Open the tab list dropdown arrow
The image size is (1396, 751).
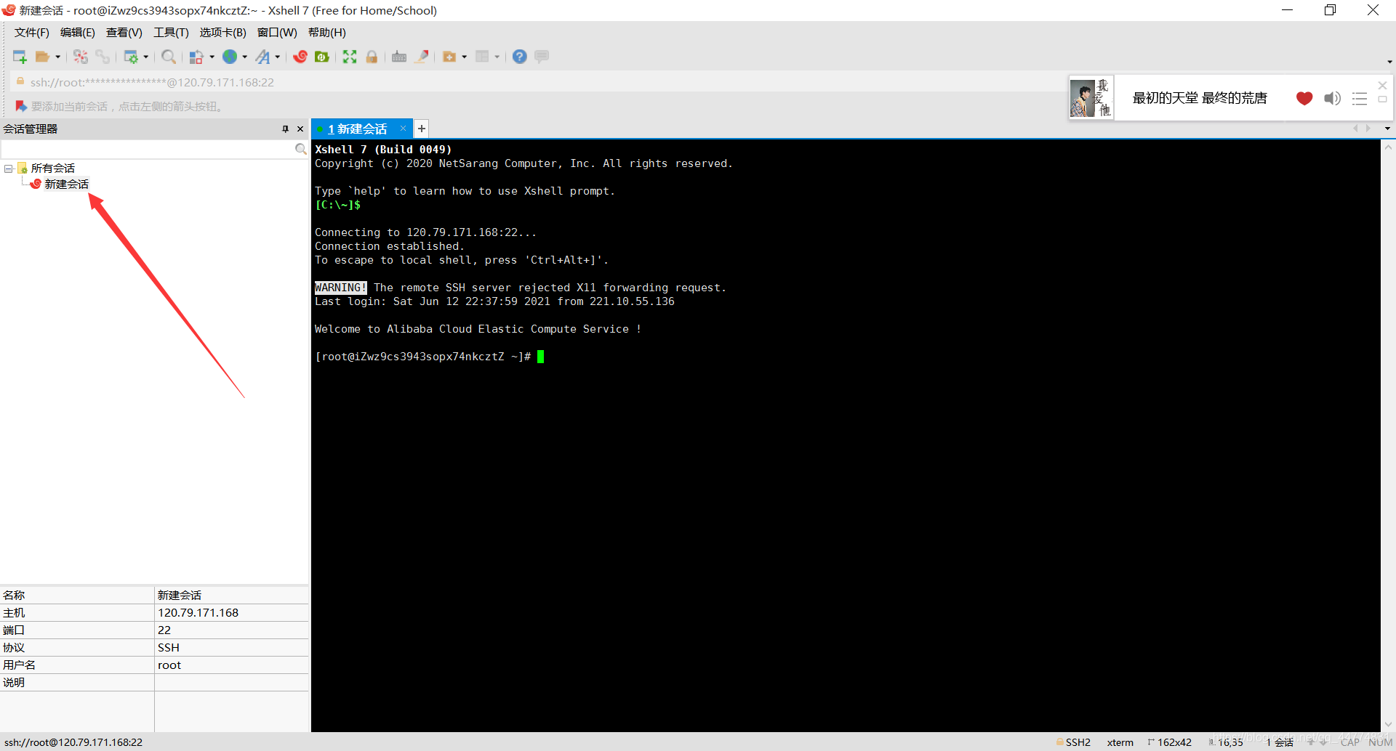pos(1387,129)
